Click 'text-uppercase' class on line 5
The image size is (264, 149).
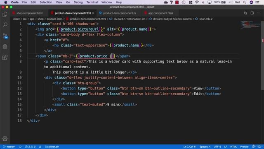click(90, 45)
